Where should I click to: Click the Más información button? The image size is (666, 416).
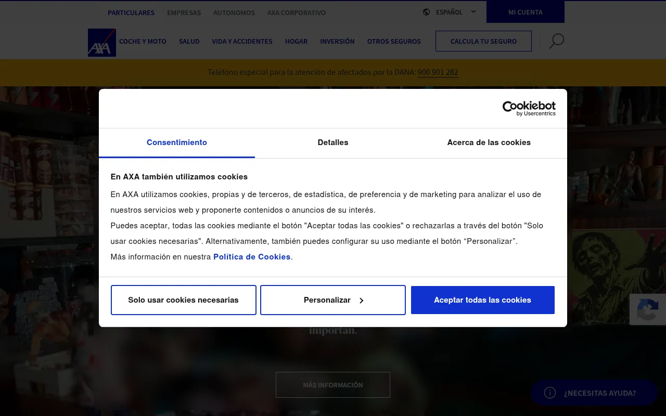pos(333,385)
